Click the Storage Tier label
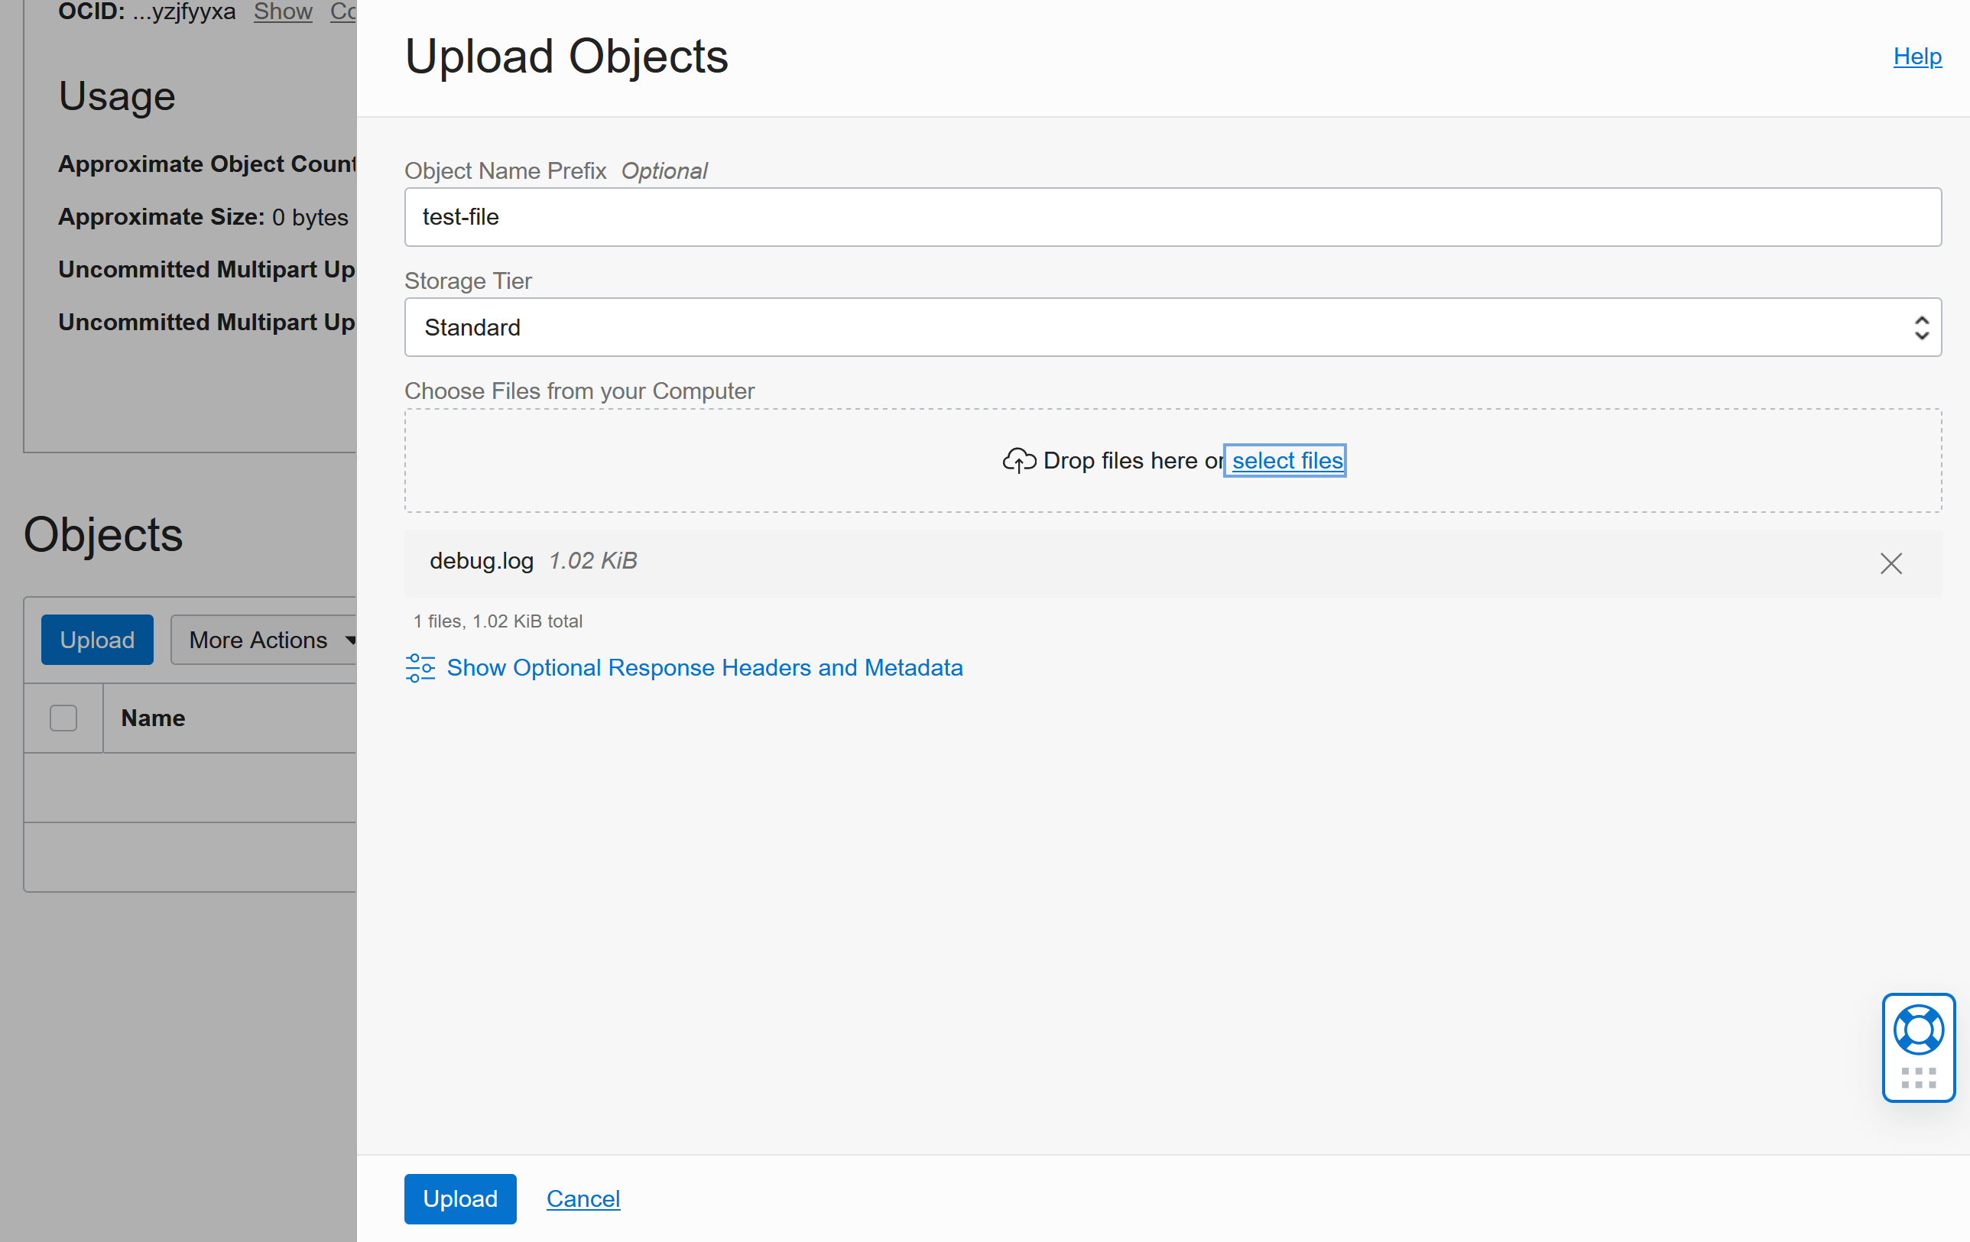 click(x=468, y=281)
